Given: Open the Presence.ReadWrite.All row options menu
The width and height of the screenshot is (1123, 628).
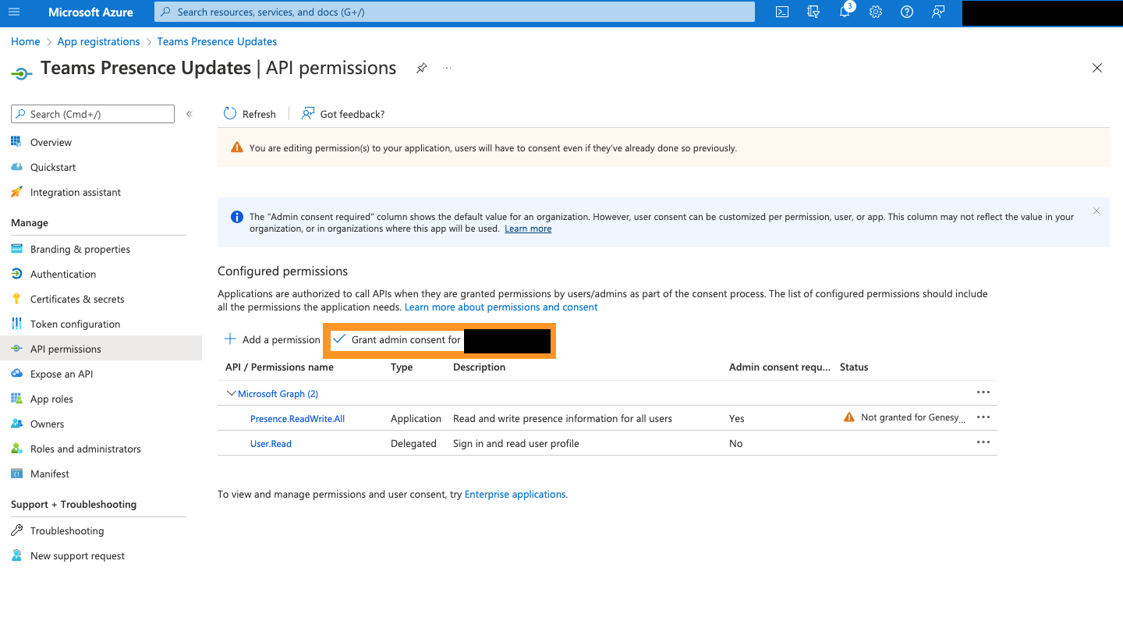Looking at the screenshot, I should [x=983, y=417].
